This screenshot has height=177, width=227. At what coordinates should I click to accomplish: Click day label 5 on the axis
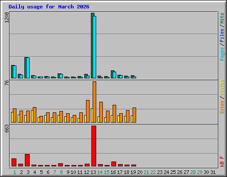click(41, 172)
